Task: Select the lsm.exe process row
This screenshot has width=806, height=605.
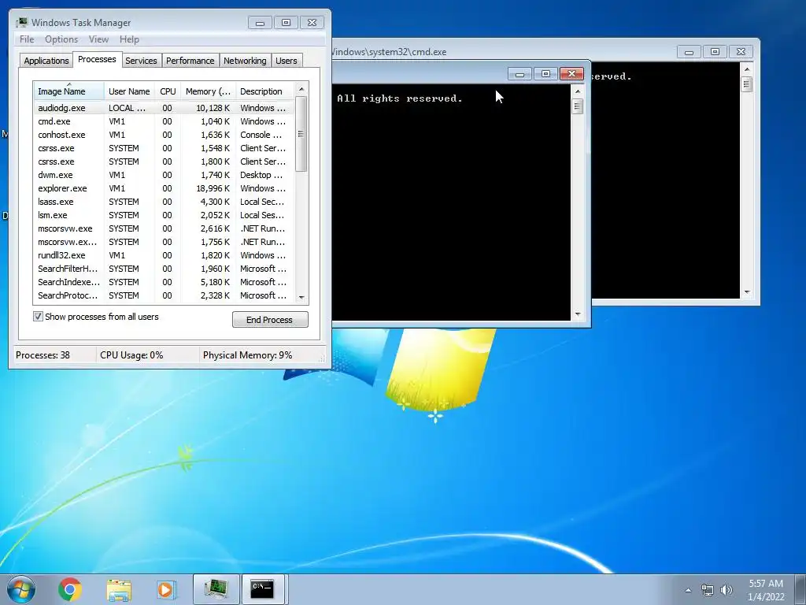Action: pos(164,215)
